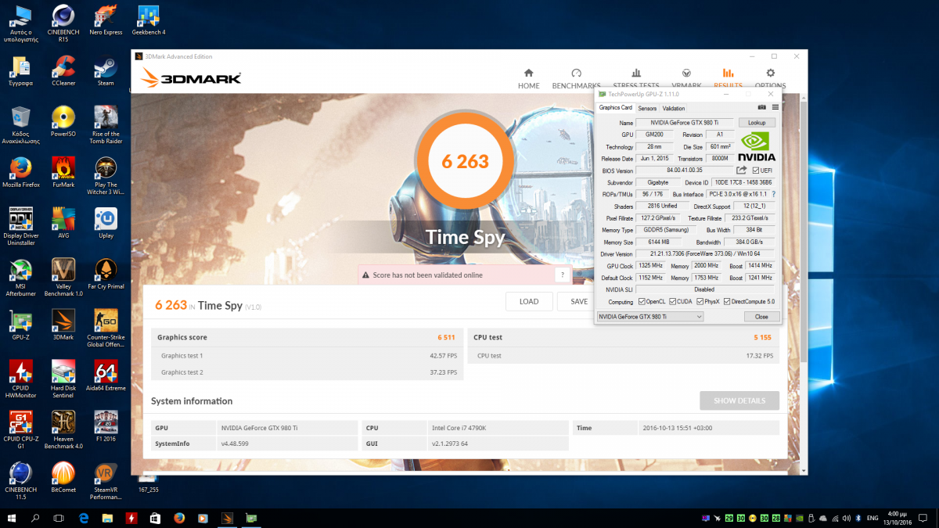Switch to the Validation tab in GPU-Z
This screenshot has width=939, height=528.
(x=673, y=108)
